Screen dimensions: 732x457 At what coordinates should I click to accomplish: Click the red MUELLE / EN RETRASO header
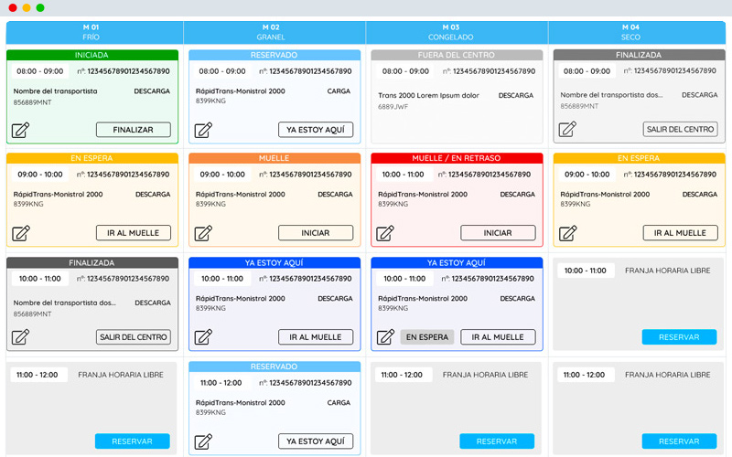(457, 158)
